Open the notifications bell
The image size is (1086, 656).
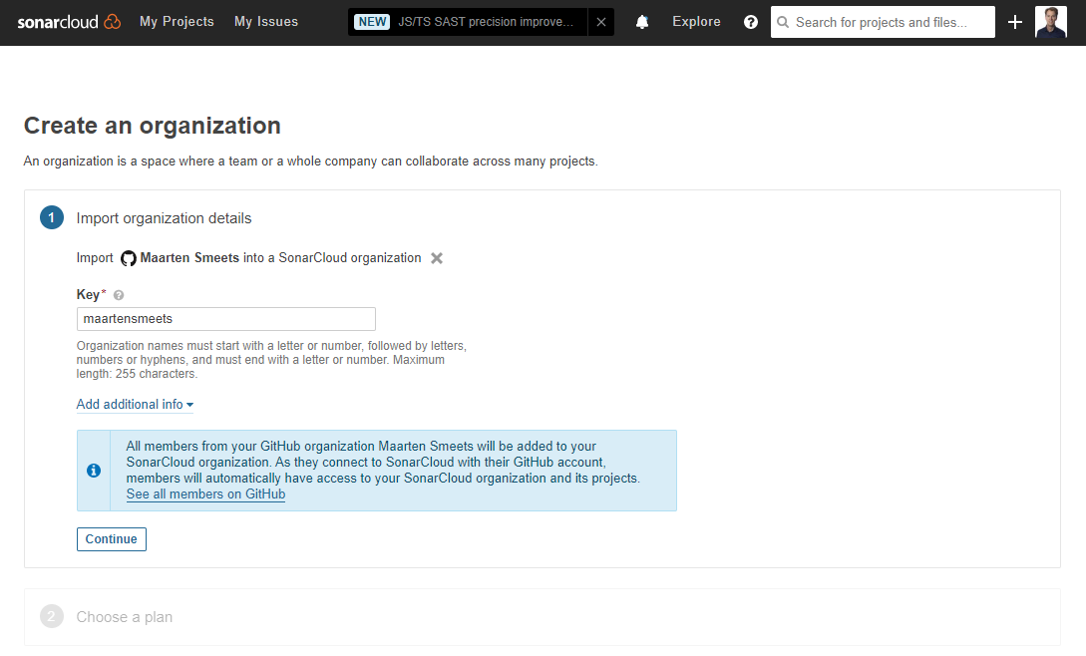pos(642,22)
